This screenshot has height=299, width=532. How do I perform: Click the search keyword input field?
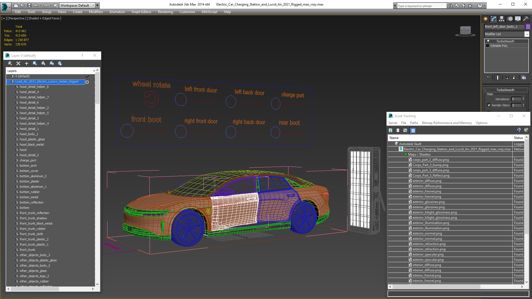(421, 6)
